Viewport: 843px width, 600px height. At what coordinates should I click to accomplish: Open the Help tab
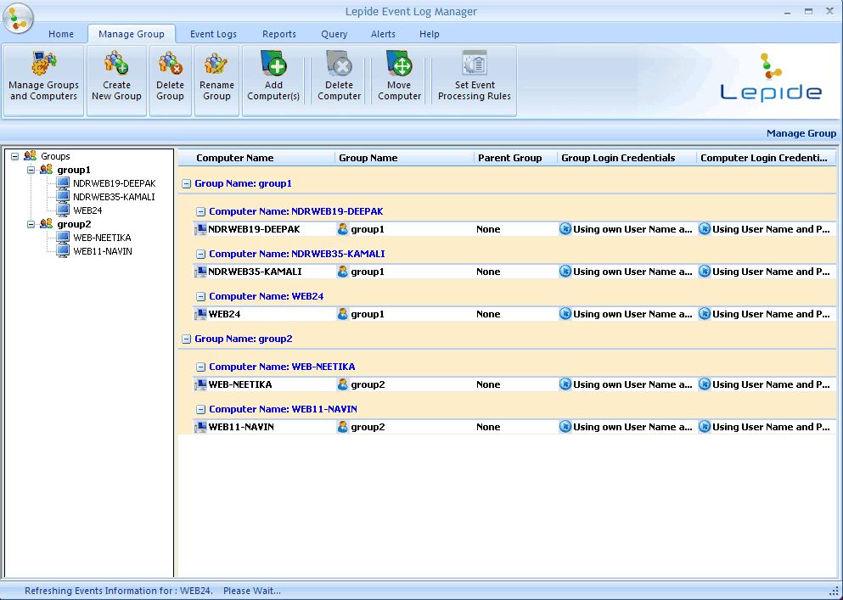pyautogui.click(x=429, y=34)
